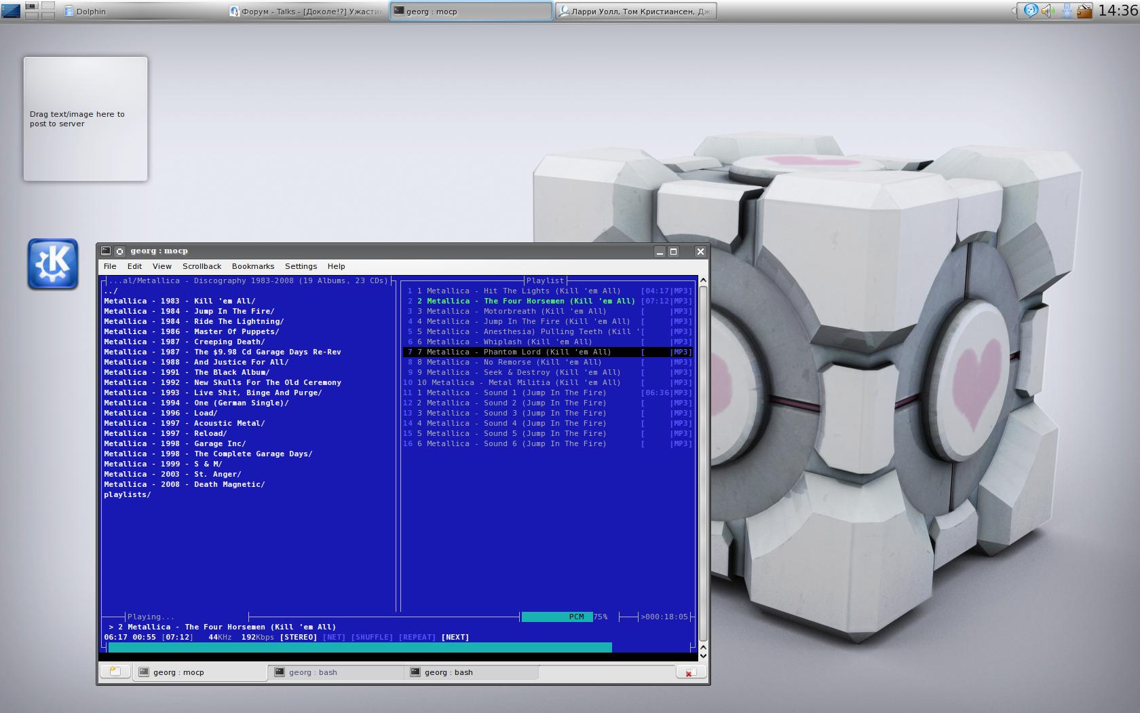Toggle the [NEXT] indicator
Image resolution: width=1140 pixels, height=713 pixels.
point(455,637)
